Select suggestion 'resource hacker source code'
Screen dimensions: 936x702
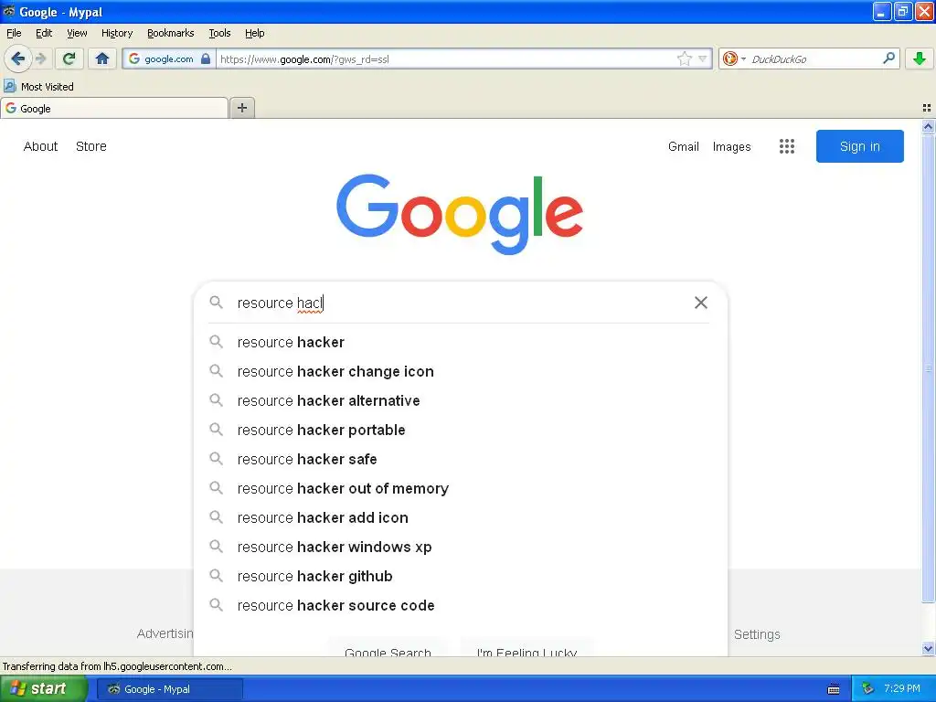tap(459, 605)
